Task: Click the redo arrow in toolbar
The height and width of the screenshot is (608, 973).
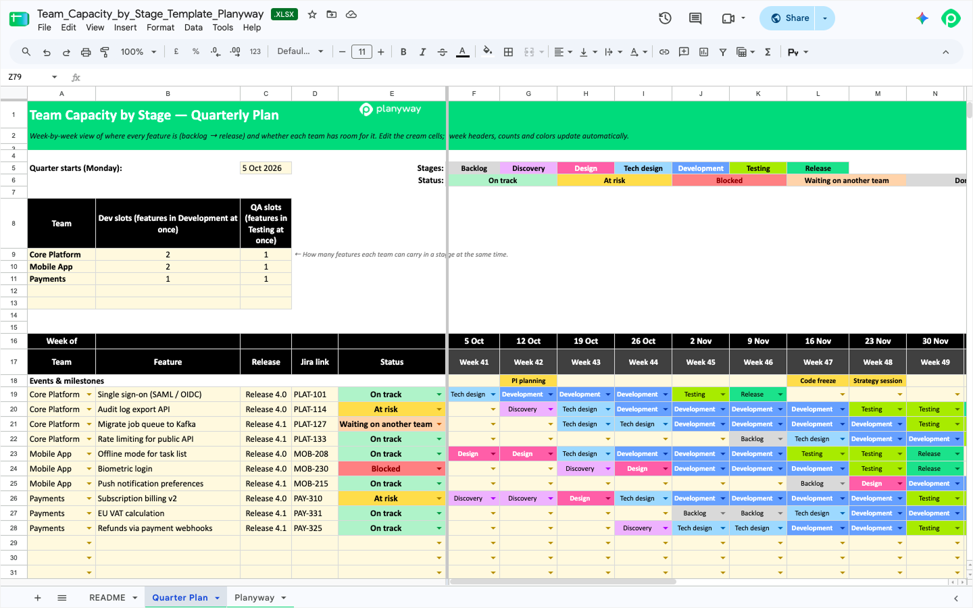Action: [x=66, y=52]
